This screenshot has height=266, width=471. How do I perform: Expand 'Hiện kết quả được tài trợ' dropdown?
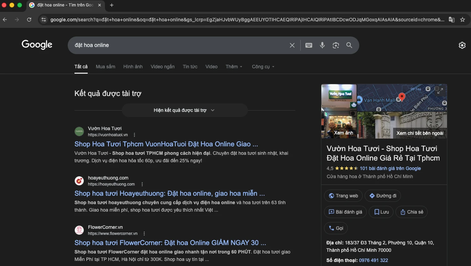tap(185, 110)
